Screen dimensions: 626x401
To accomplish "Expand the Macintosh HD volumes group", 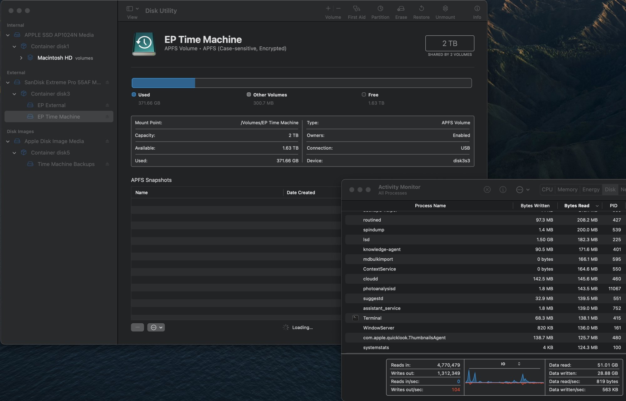I will 21,58.
